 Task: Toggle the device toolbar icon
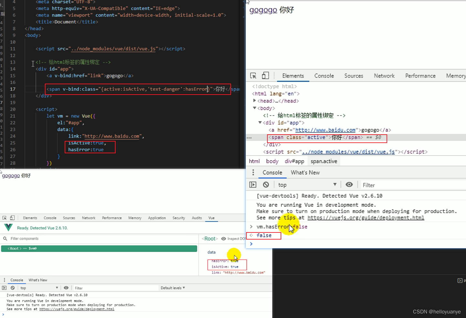pos(265,75)
